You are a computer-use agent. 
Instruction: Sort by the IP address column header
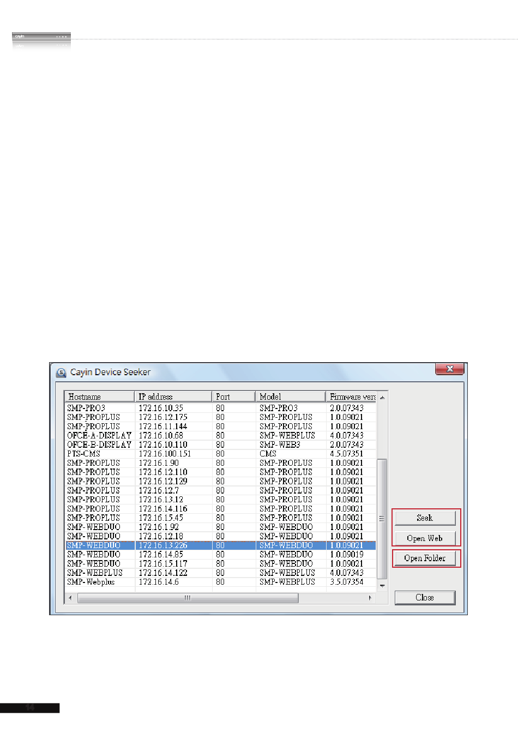[x=173, y=396]
